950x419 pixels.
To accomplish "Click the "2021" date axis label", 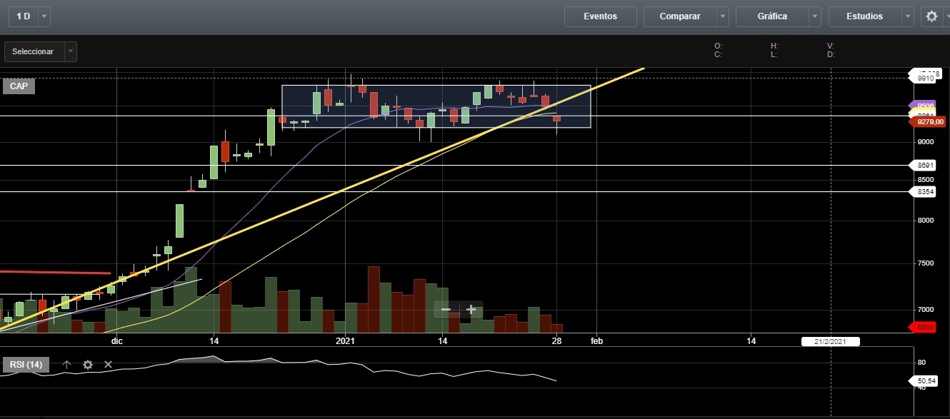I will (346, 341).
